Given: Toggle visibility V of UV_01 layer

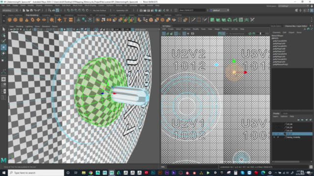Looking at the screenshot, I should click(274, 134).
